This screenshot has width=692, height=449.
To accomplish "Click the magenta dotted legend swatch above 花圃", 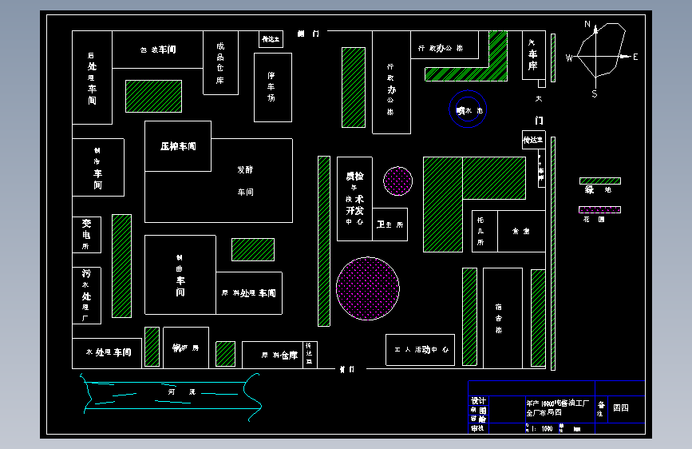I will click(x=599, y=209).
